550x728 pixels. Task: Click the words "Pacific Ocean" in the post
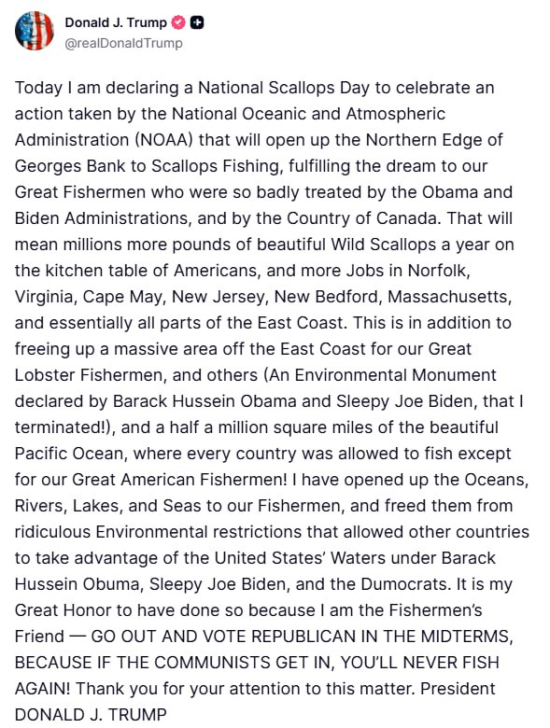click(71, 454)
